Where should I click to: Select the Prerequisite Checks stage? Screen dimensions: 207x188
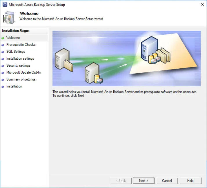coord(21,45)
